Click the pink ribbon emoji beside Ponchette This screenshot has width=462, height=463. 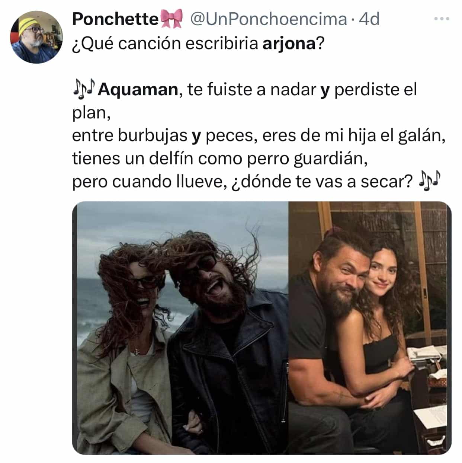coord(171,19)
